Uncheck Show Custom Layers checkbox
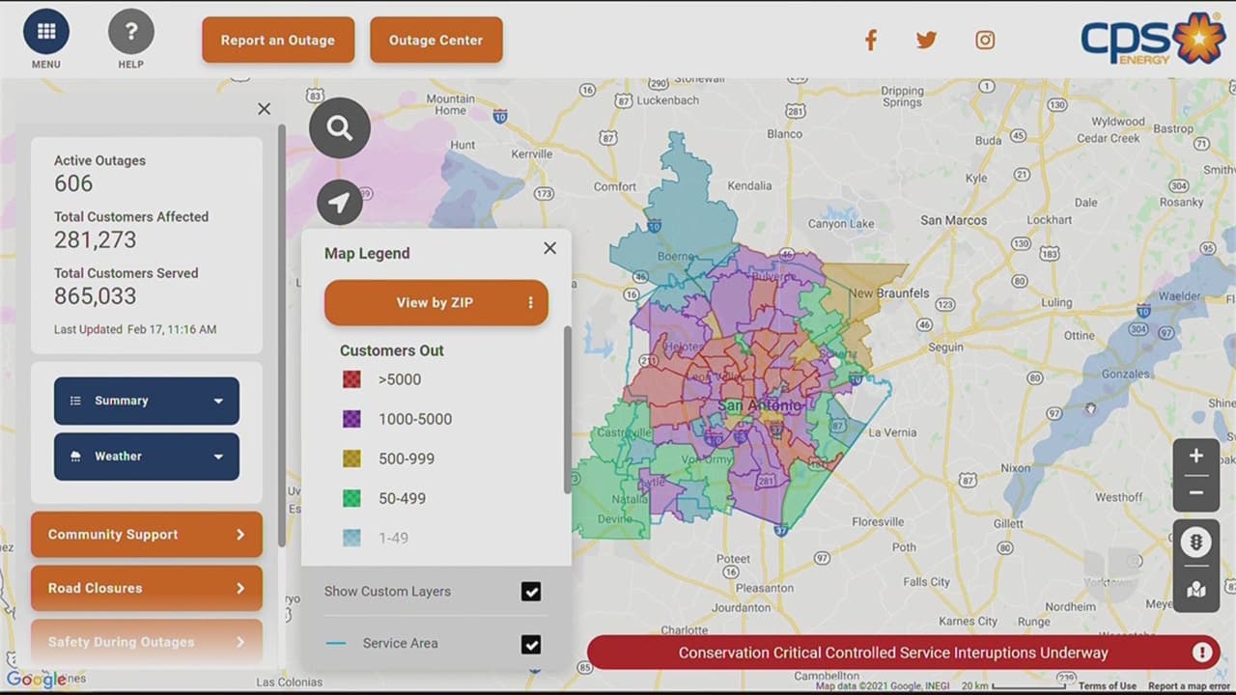 click(530, 592)
